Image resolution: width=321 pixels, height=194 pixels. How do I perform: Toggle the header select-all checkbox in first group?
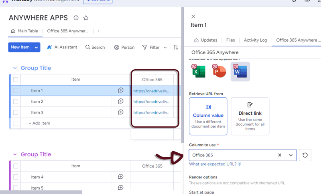16,80
